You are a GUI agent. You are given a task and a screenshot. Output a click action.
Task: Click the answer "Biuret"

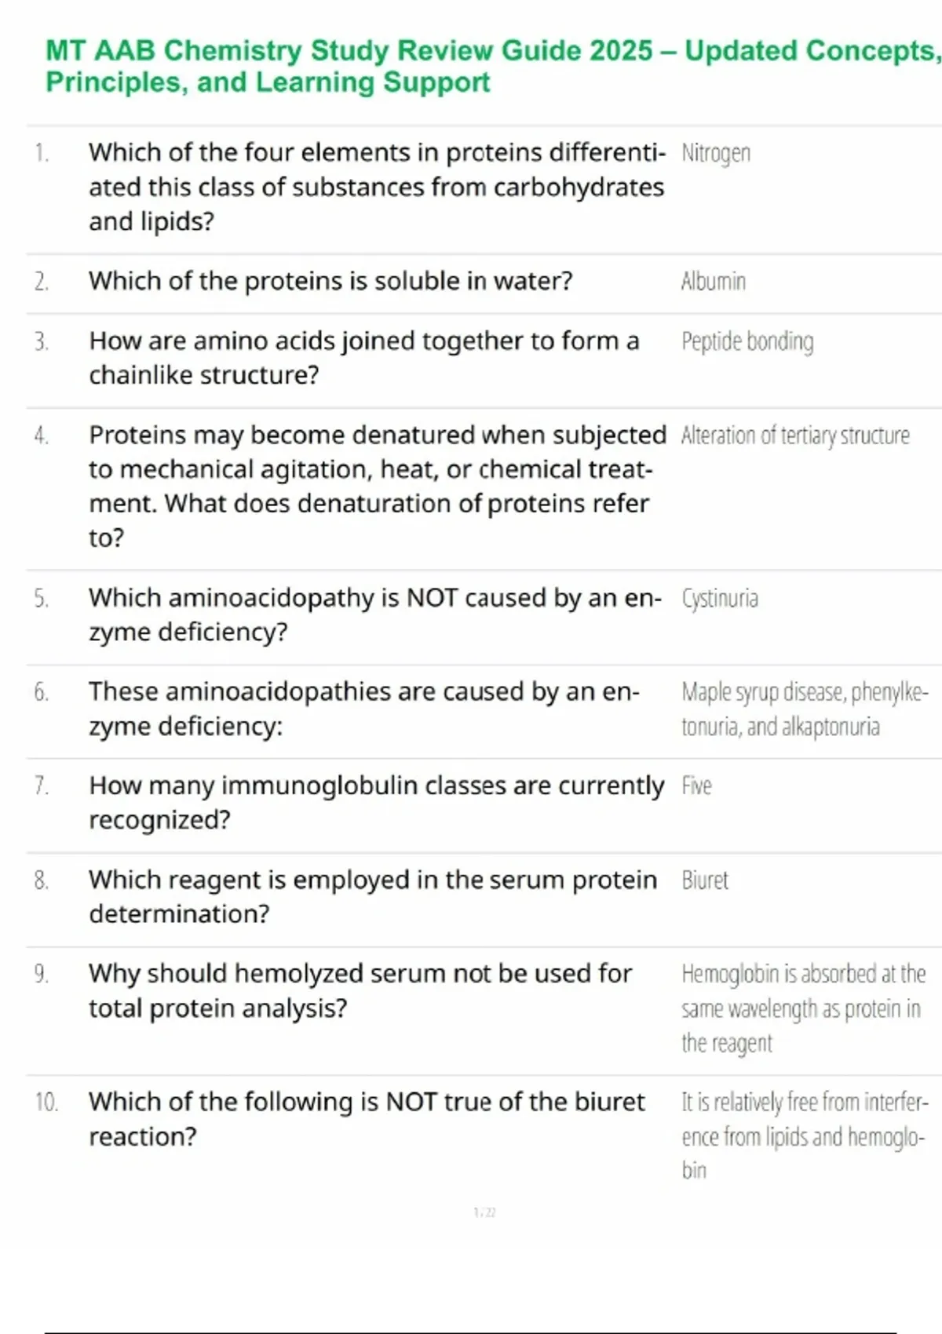pos(704,880)
